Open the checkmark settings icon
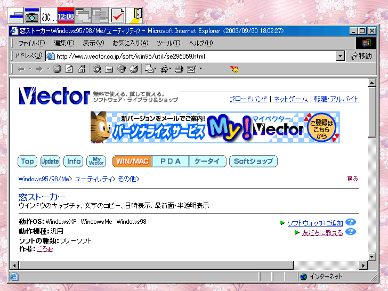This screenshot has height=291, width=388. [x=118, y=15]
